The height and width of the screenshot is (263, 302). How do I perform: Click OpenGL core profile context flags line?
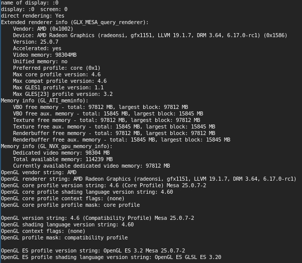pyautogui.click(x=63, y=199)
